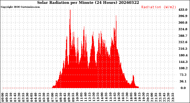Screen dimensions: 190x103
Task: Select the 433.0 y-axis value
Action: click(x=183, y=10)
